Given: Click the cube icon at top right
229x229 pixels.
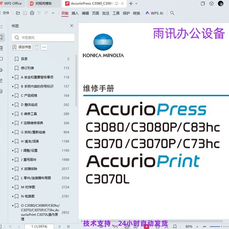Looking at the screenshot, I should pos(212,4).
